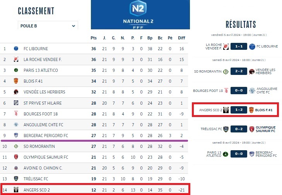Screen dimensions: 282x195
Task: Open the SO Romorantin 2-2 match score
Action: click(239, 71)
